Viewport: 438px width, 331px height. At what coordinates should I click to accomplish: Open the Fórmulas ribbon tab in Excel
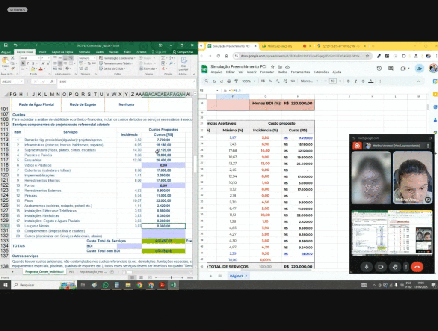84,52
